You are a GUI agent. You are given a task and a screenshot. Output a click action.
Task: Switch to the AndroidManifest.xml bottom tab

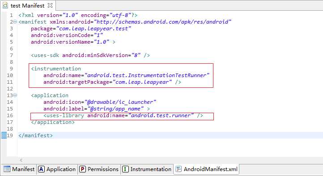(x=206, y=169)
